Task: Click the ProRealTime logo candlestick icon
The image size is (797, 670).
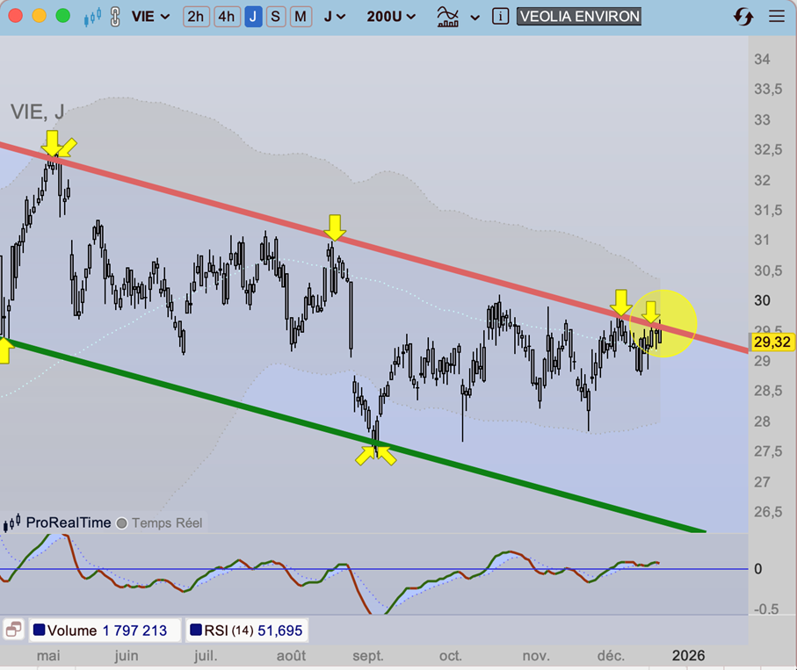Action: (x=12, y=524)
